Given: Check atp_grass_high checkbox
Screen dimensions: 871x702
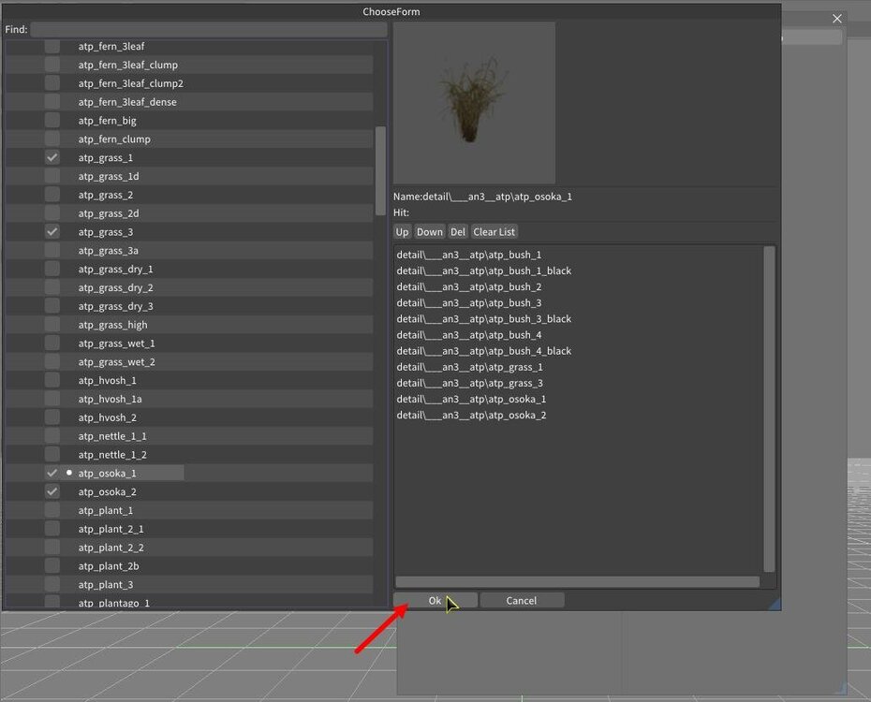Looking at the screenshot, I should [52, 325].
